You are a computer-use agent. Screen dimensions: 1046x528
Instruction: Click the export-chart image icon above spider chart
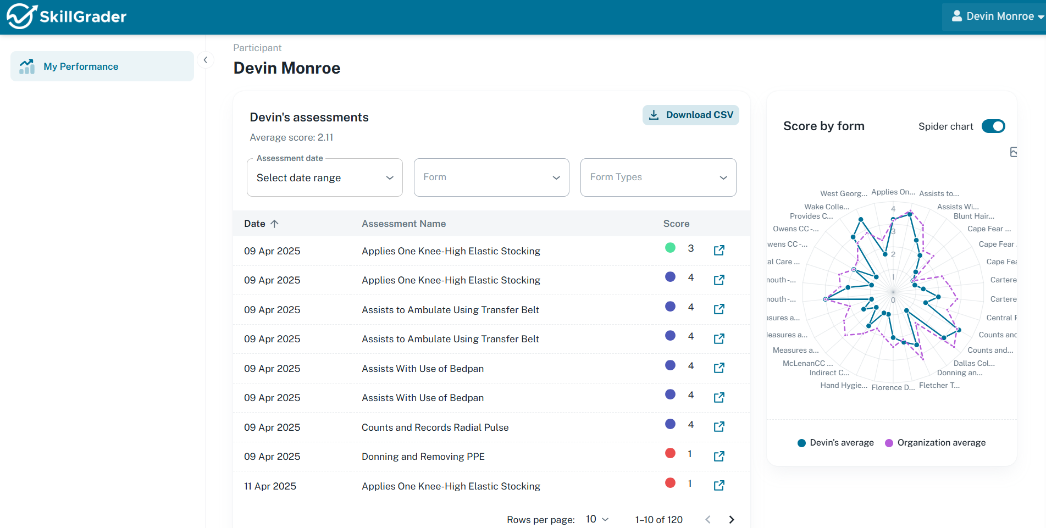[x=1013, y=152]
